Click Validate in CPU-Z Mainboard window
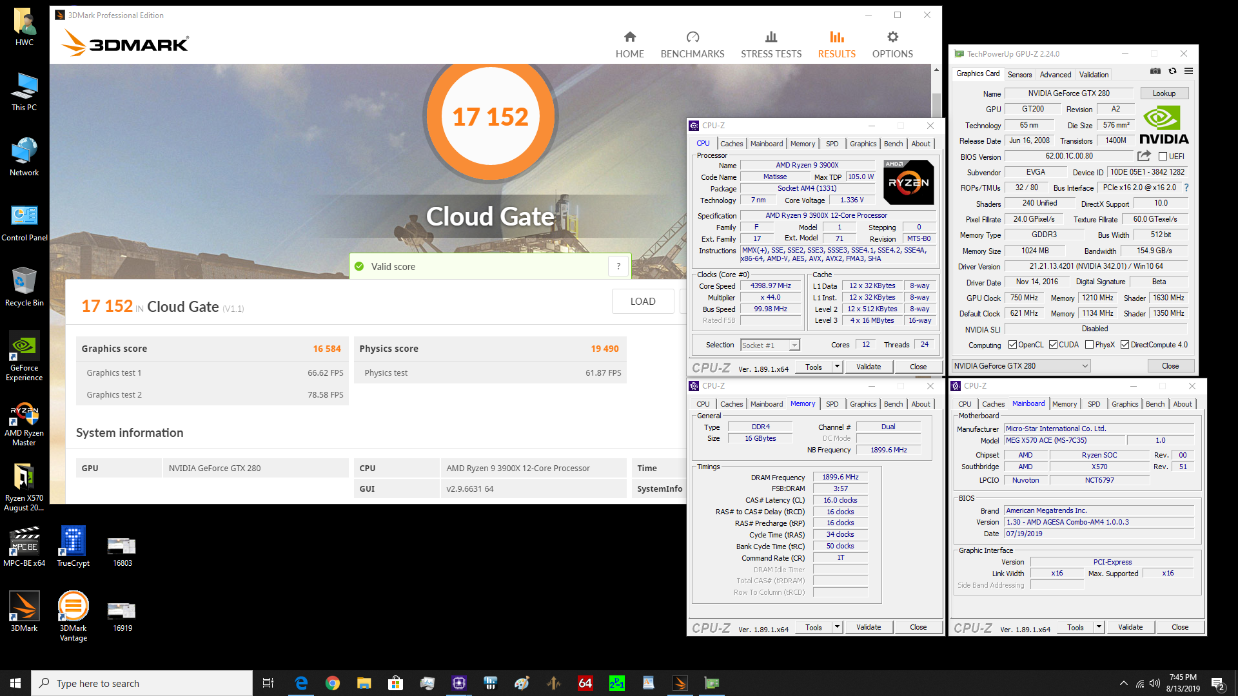The width and height of the screenshot is (1238, 696). [x=1130, y=627]
